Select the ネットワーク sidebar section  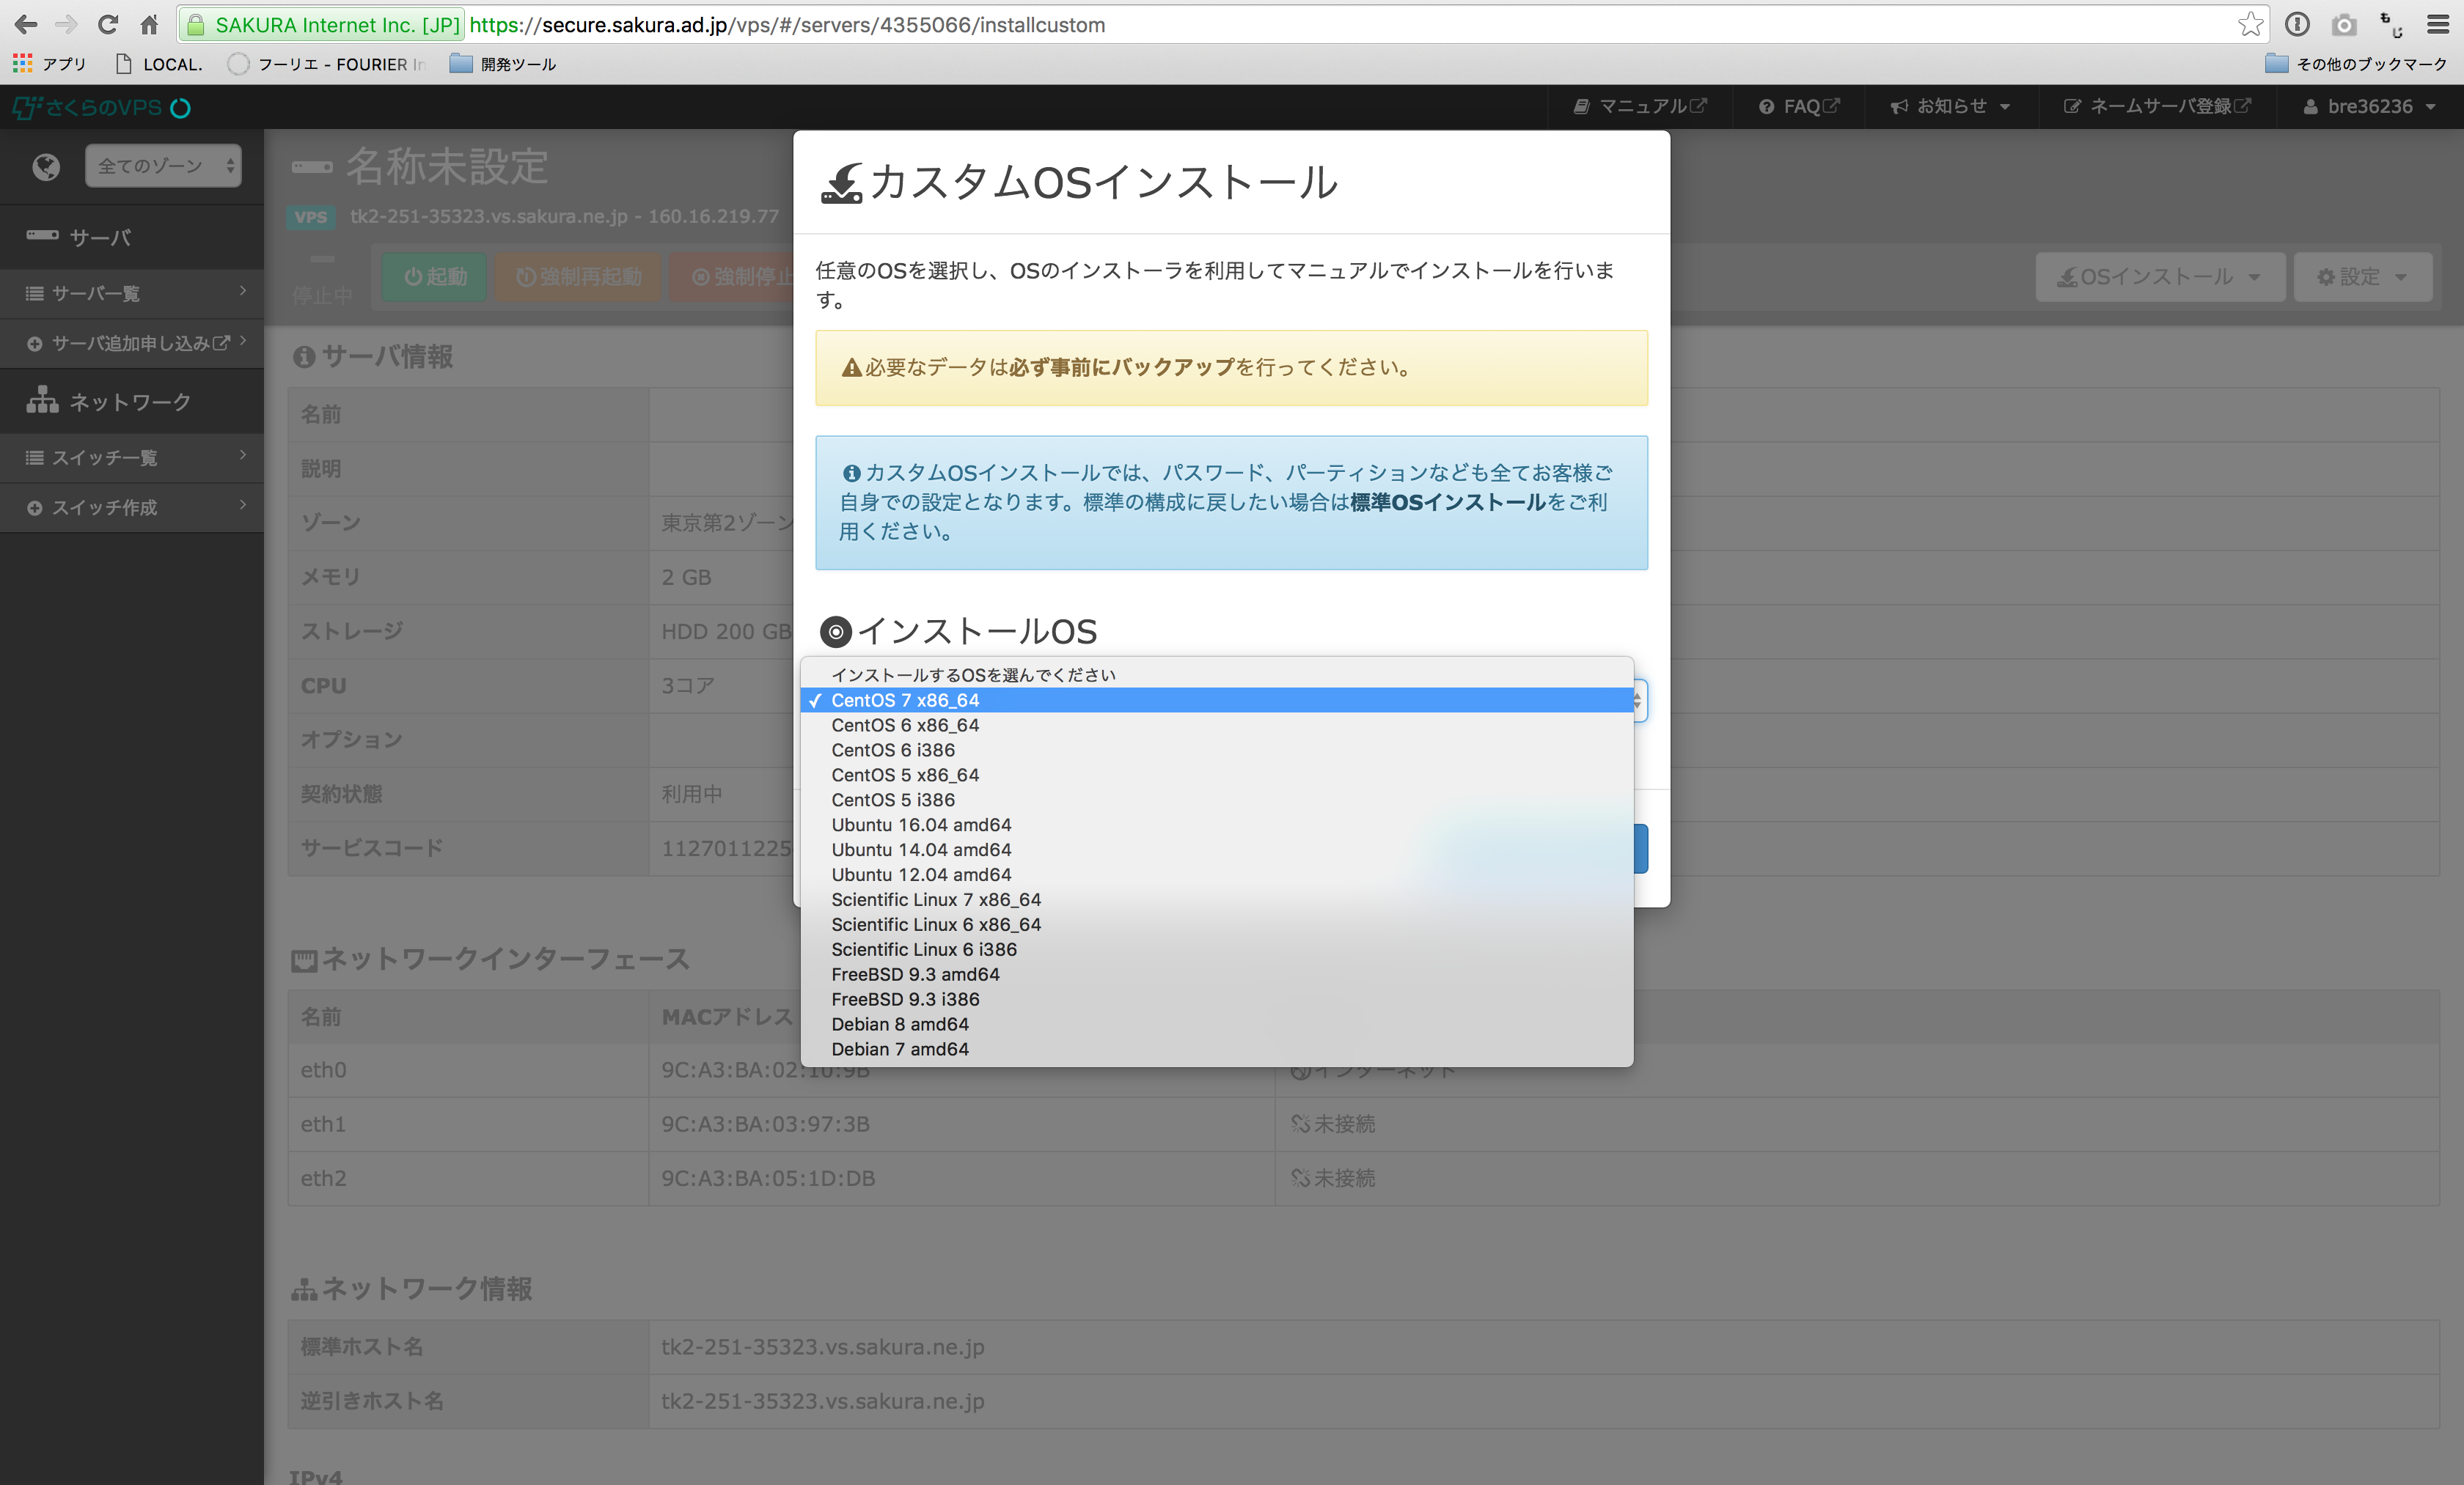click(132, 401)
